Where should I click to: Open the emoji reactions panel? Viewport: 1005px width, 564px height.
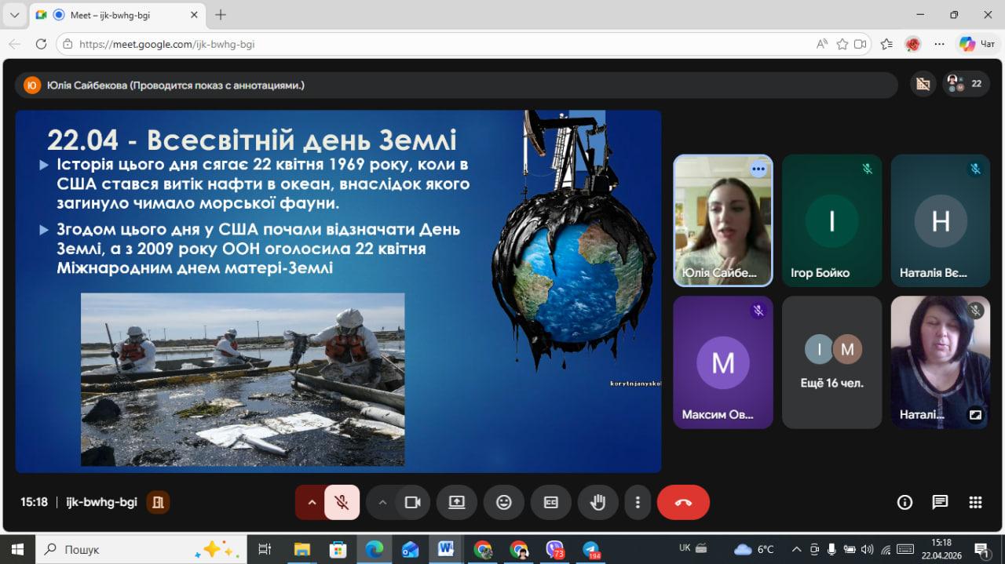pyautogui.click(x=504, y=502)
